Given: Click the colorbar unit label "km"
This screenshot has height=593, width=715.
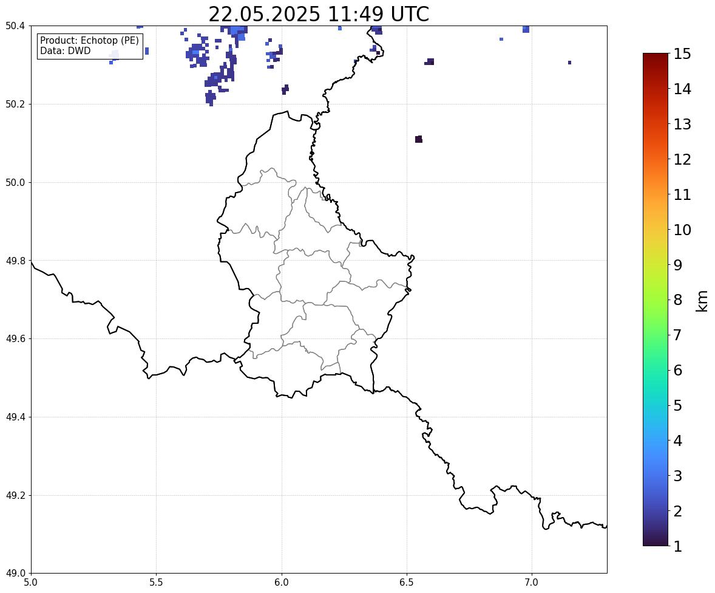Looking at the screenshot, I should pyautogui.click(x=702, y=301).
